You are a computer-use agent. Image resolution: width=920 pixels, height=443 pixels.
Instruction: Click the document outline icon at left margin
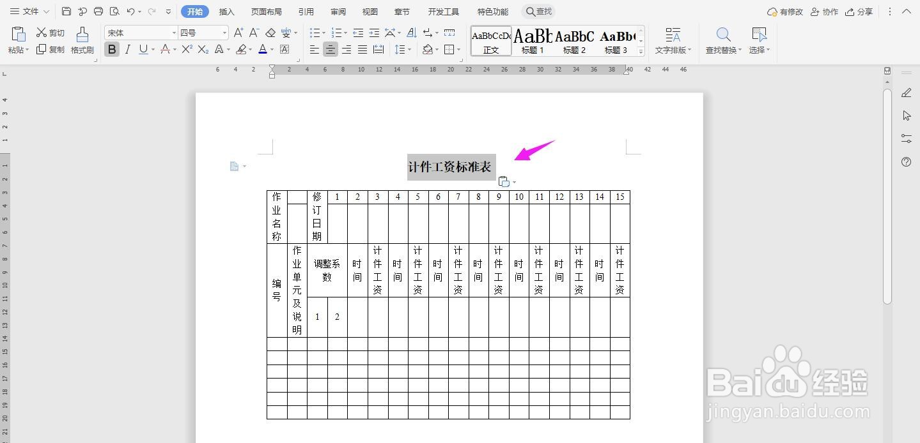234,167
